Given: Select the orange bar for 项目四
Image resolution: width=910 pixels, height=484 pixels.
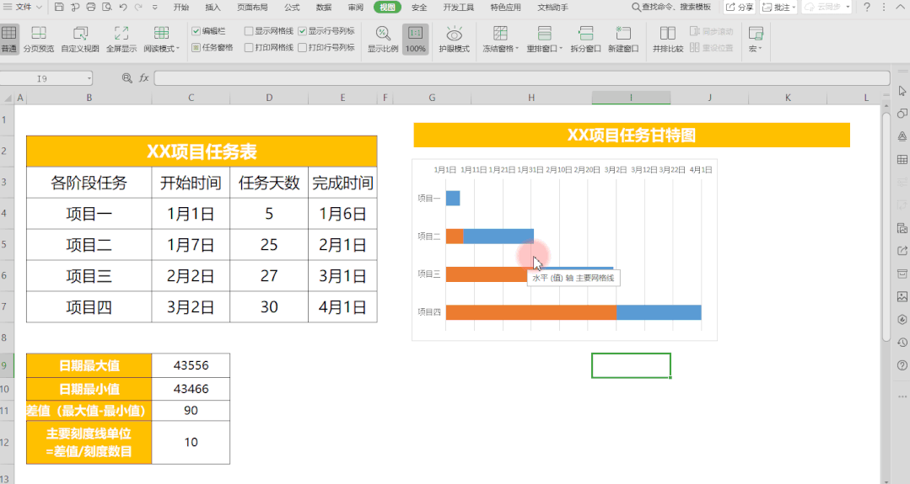Looking at the screenshot, I should pyautogui.click(x=530, y=312).
